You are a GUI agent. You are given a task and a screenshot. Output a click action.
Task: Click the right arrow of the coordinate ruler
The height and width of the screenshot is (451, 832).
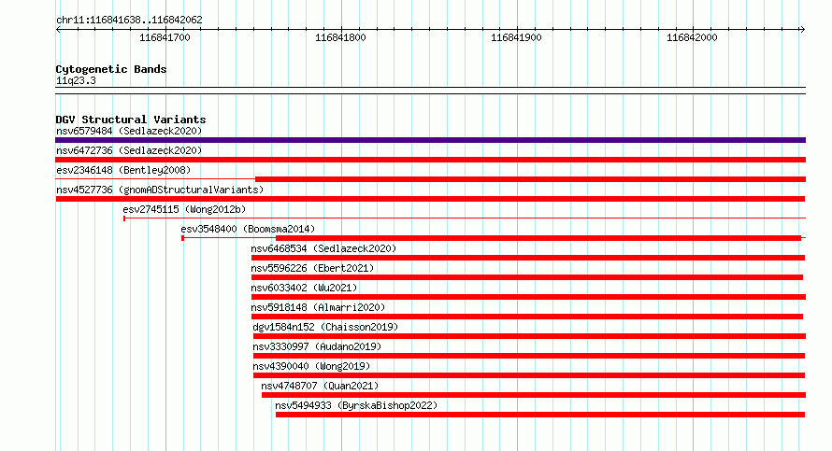click(x=802, y=29)
